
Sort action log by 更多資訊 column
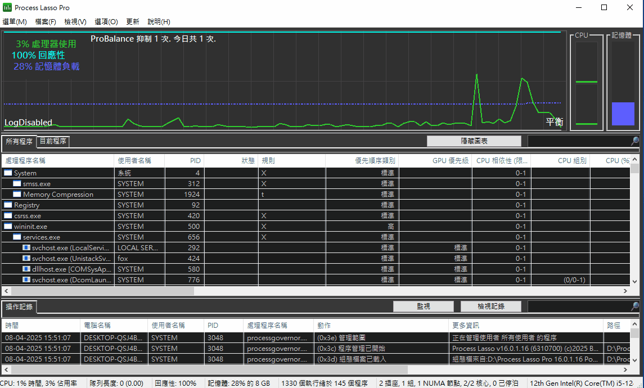point(526,325)
